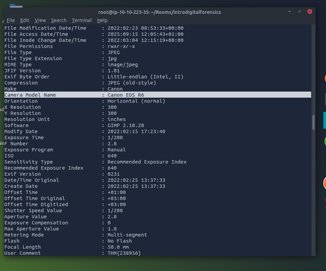326x271 pixels.
Task: Click the green circle icon at right edge
Action: (x=325, y=141)
